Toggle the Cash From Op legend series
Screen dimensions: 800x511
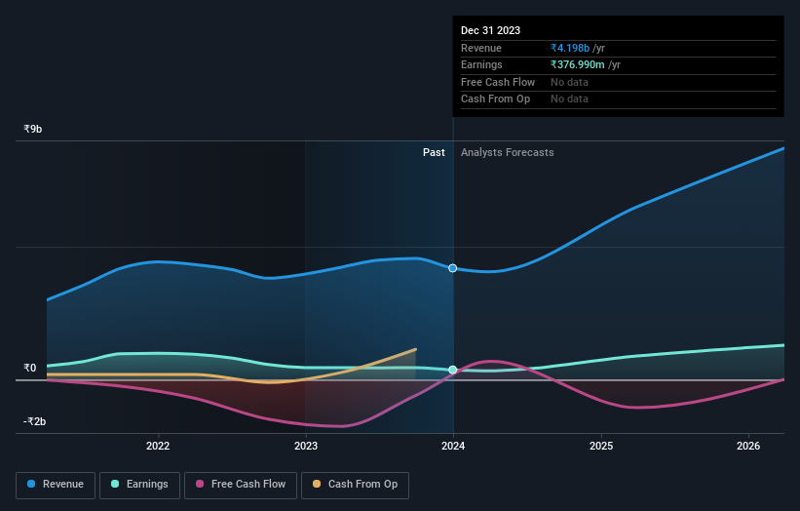(x=355, y=485)
